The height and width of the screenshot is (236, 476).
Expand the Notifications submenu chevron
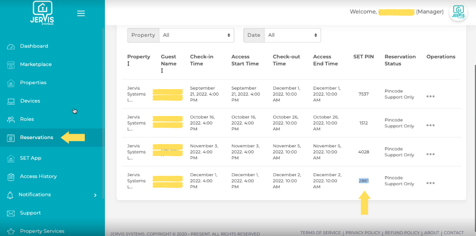pos(95,195)
